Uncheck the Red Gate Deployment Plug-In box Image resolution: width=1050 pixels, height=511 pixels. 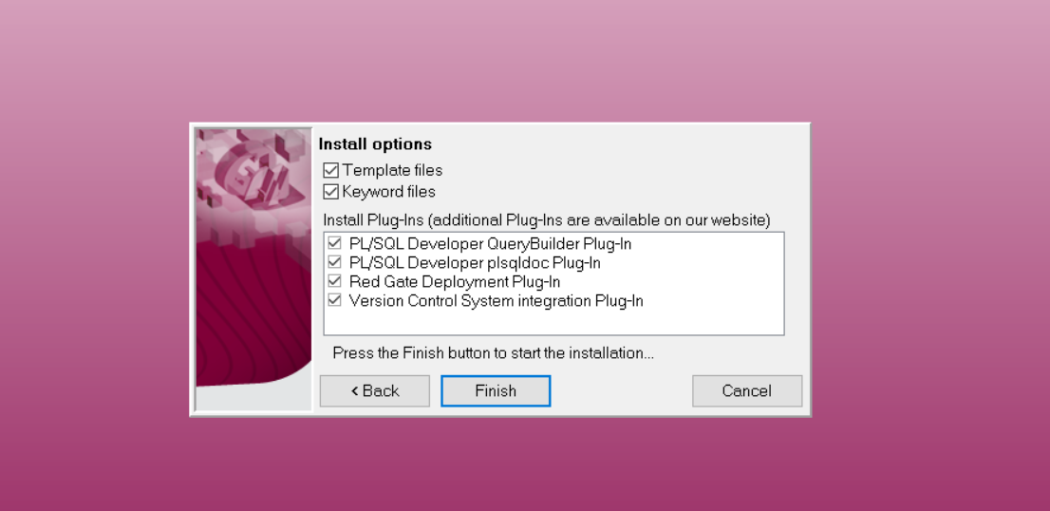click(x=334, y=281)
